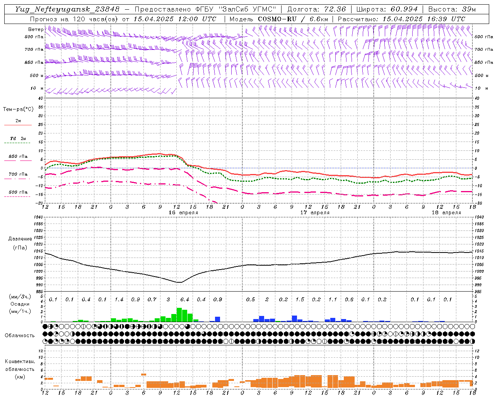Click the station title Yug_Nefteyugansk_23848
495x396 pixels.
click(x=67, y=9)
